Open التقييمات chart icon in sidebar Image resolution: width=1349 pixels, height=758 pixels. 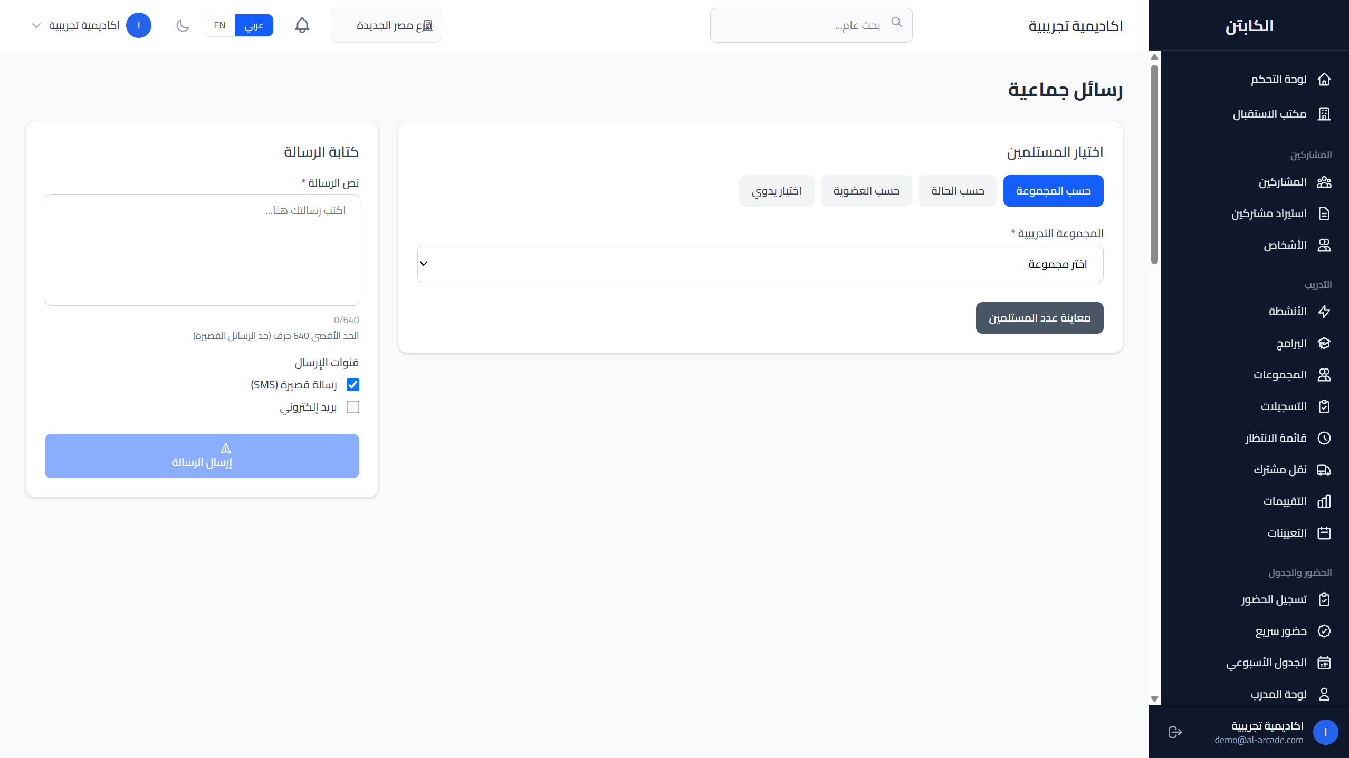coord(1324,501)
